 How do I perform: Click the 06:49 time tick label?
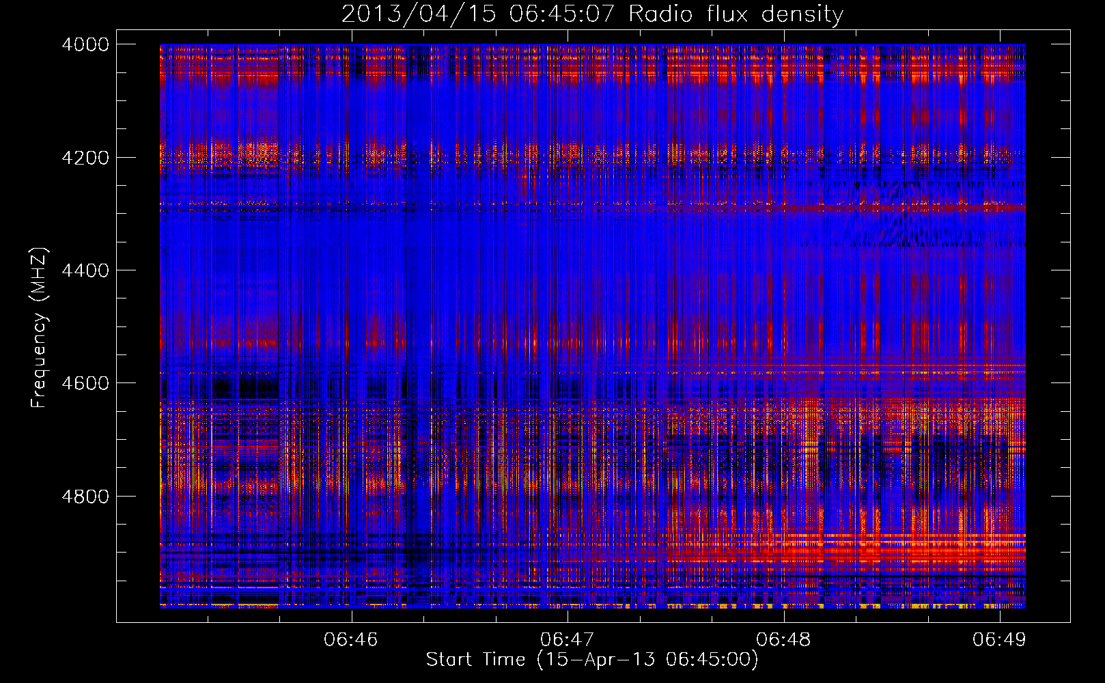tap(999, 639)
